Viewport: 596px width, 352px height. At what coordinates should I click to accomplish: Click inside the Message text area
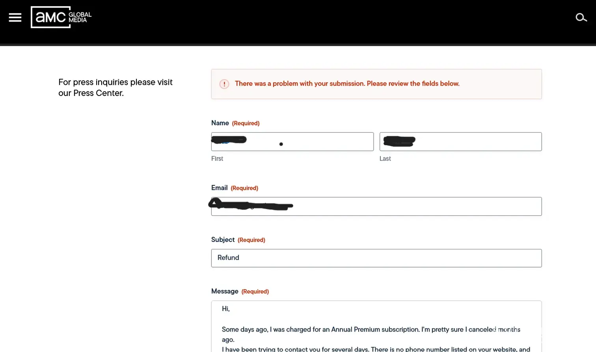point(376,326)
